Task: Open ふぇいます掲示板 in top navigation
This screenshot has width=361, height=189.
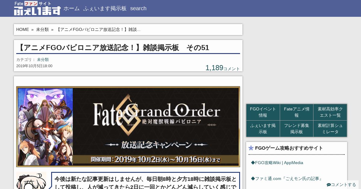Action: point(105,8)
